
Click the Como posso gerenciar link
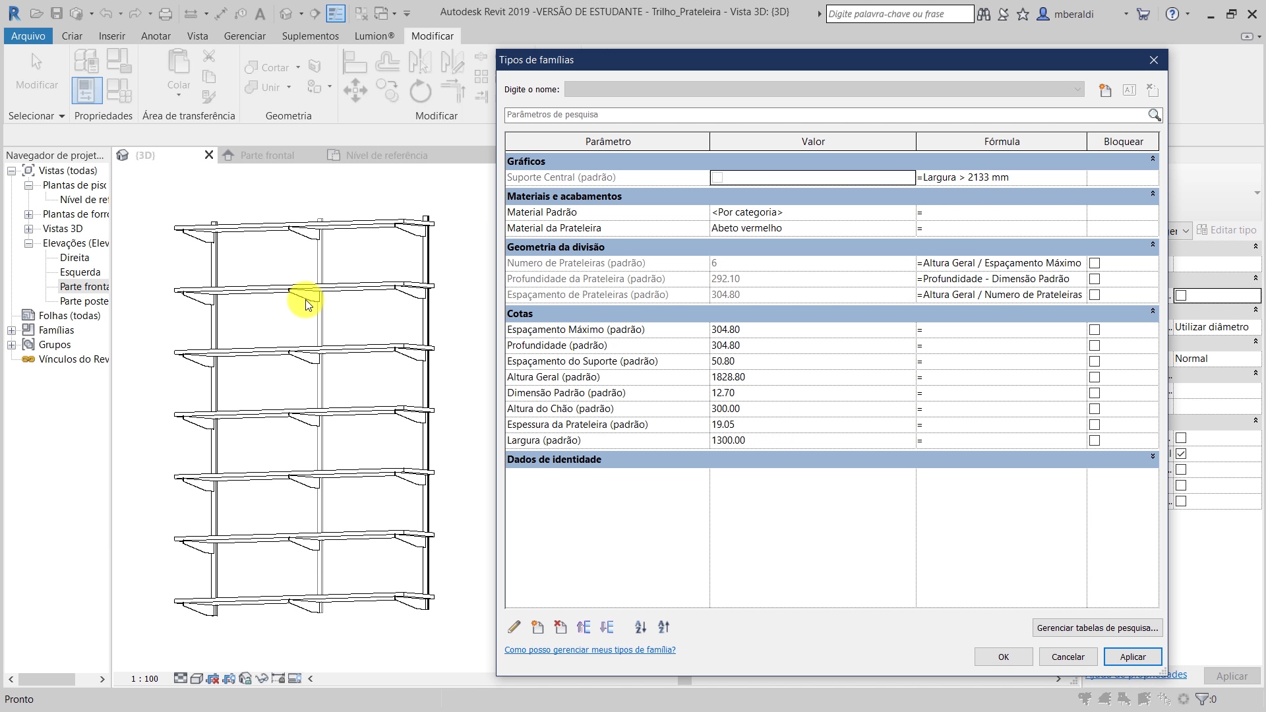point(589,649)
